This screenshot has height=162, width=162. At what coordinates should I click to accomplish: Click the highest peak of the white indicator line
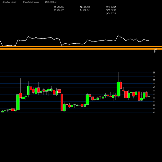point(118,35)
